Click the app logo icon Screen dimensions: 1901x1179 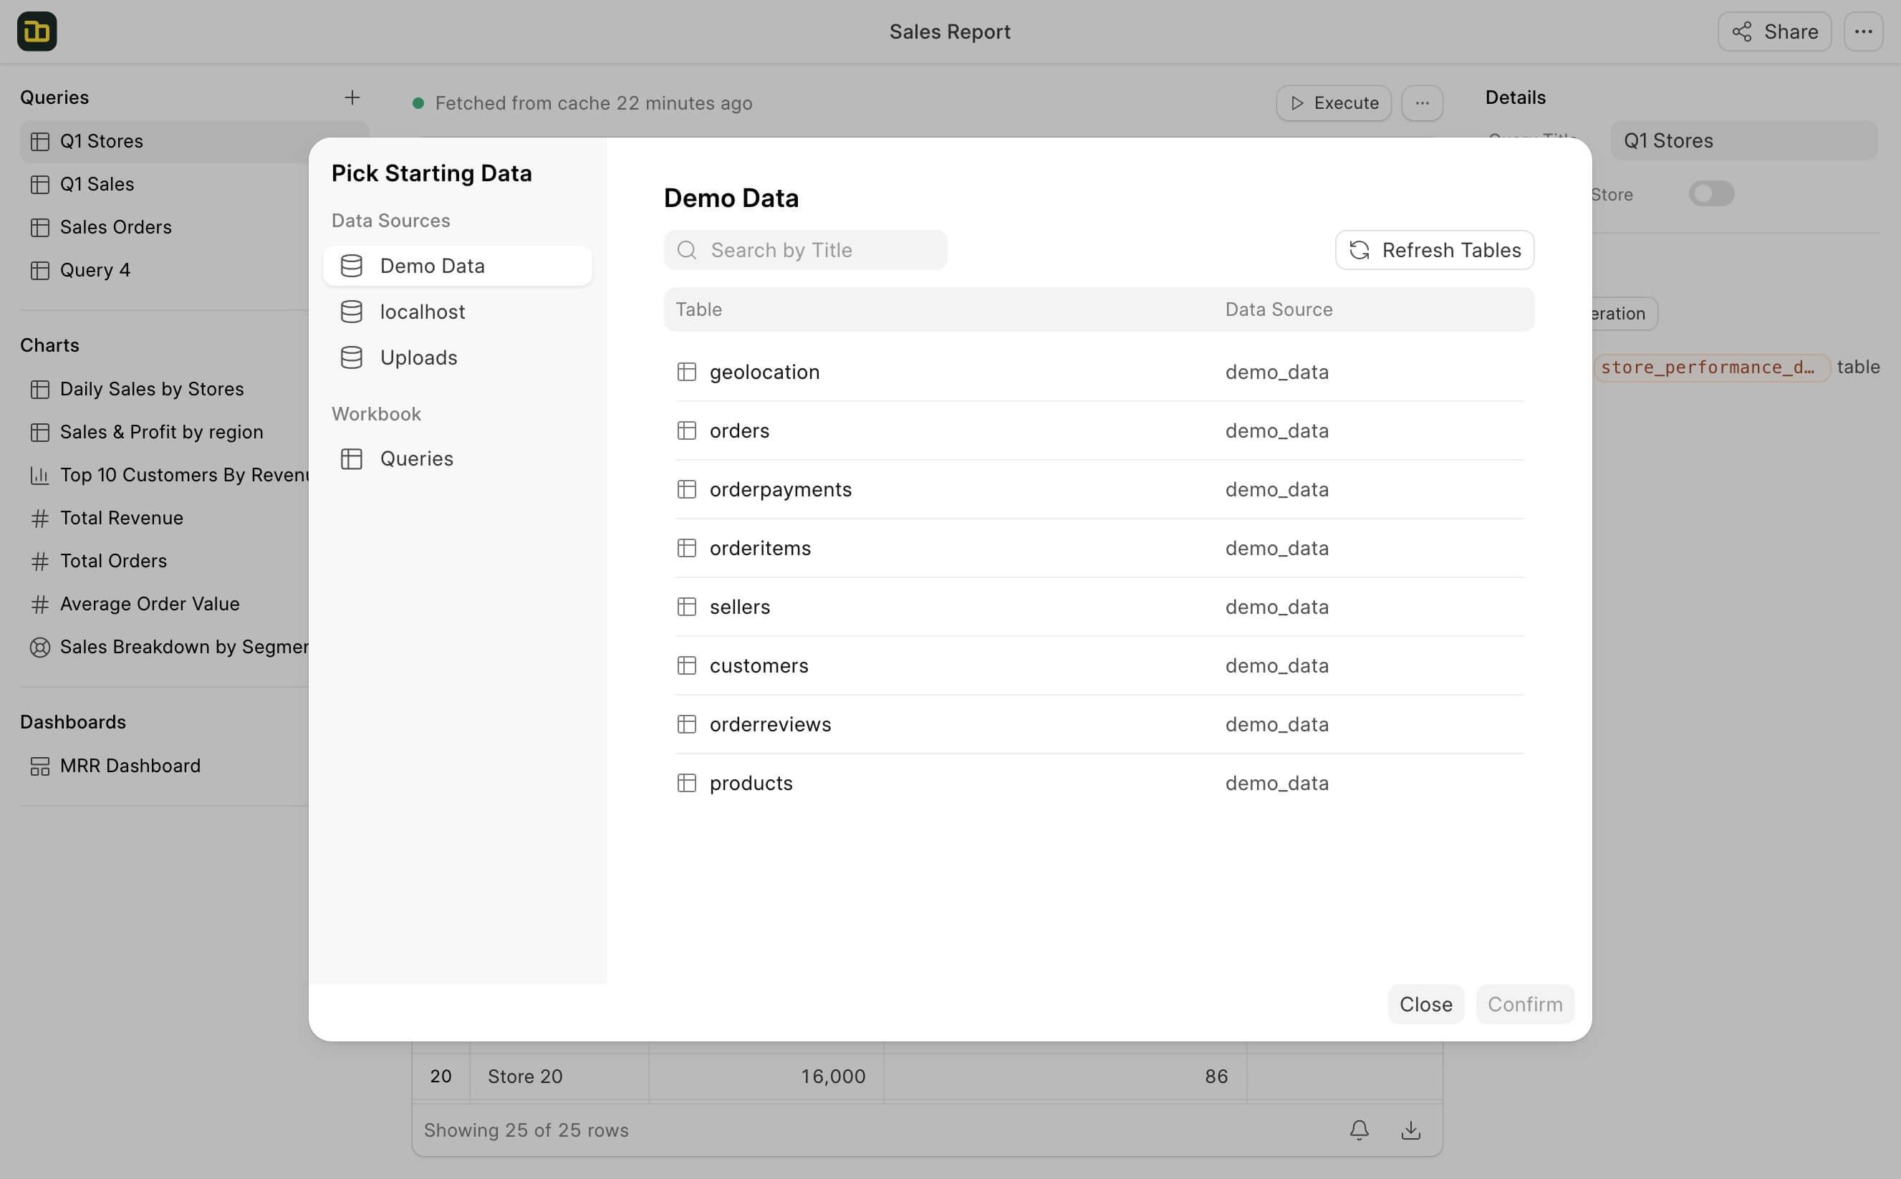pos(37,32)
